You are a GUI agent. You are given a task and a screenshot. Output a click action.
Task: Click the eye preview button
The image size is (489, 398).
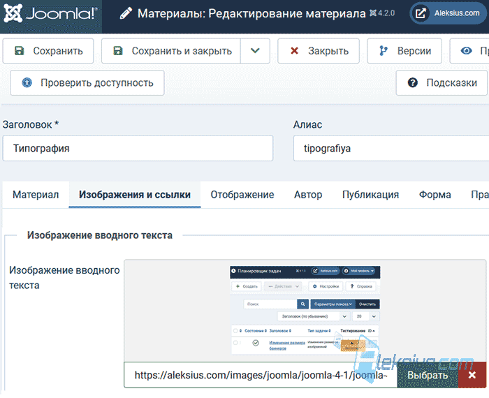(469, 51)
